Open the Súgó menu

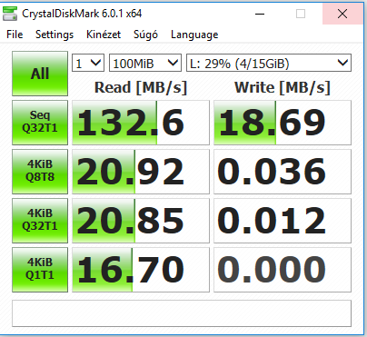pos(145,35)
